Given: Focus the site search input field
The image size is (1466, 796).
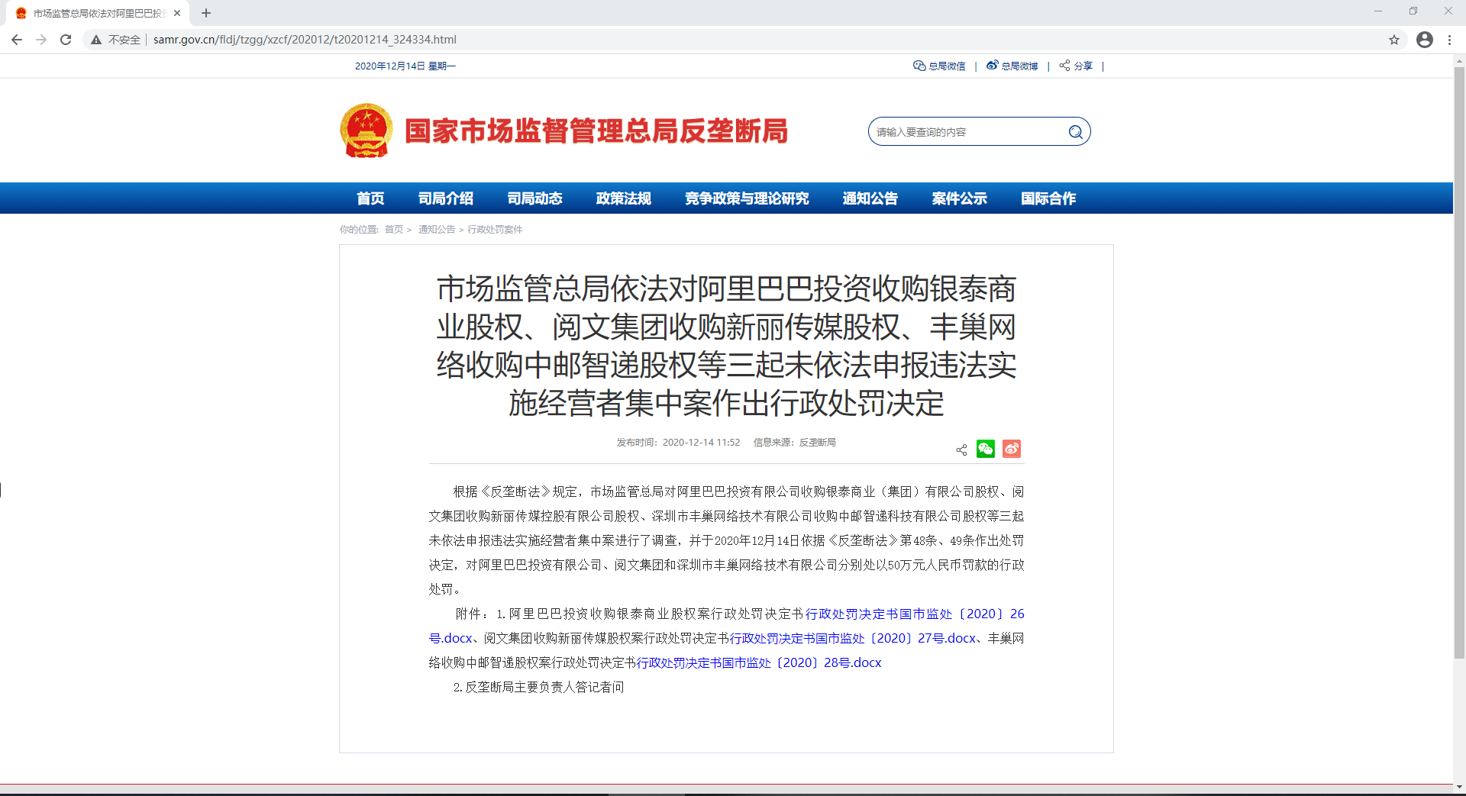Looking at the screenshot, I should [967, 132].
